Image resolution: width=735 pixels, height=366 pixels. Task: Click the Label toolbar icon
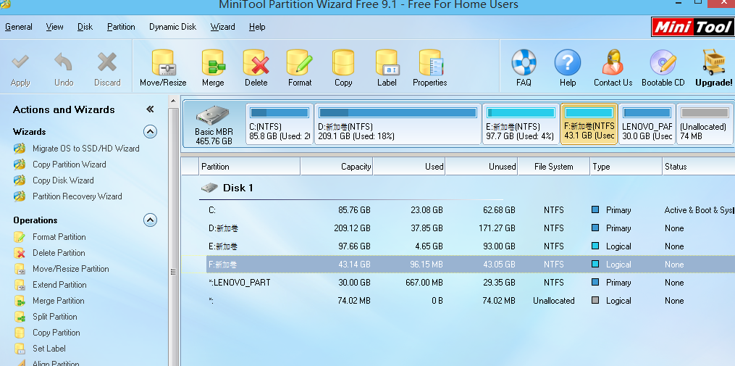[x=387, y=63]
